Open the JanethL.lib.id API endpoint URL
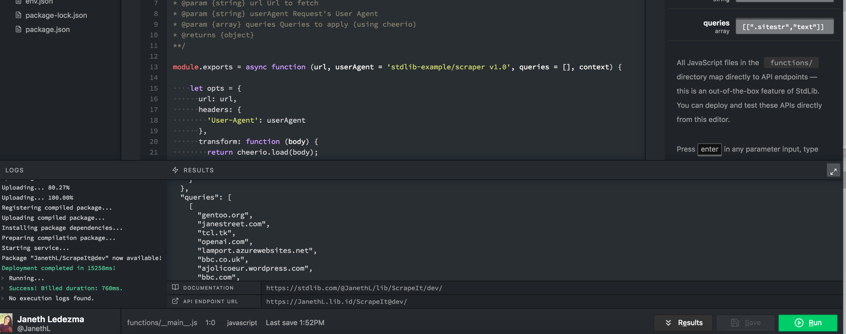 click(336, 302)
